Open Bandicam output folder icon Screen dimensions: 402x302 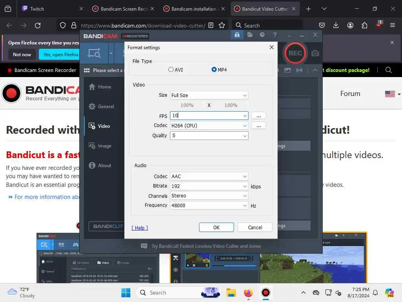[250, 35]
